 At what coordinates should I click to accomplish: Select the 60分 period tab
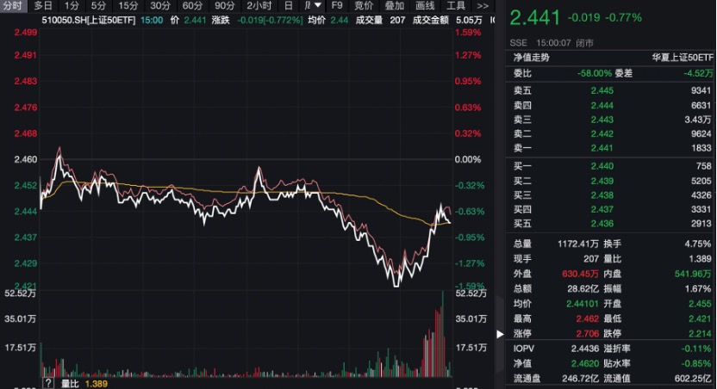pyautogui.click(x=192, y=6)
